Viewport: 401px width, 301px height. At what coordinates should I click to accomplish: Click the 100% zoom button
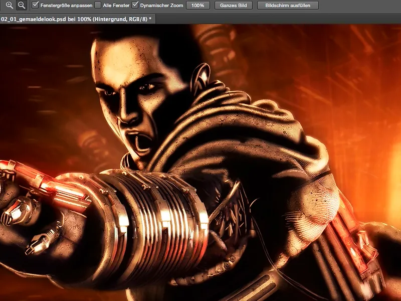click(198, 6)
